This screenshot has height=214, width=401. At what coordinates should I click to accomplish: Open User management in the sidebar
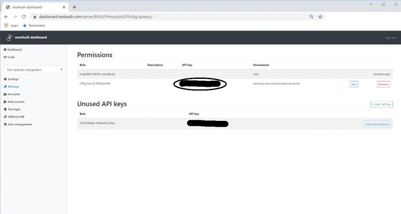[20, 124]
